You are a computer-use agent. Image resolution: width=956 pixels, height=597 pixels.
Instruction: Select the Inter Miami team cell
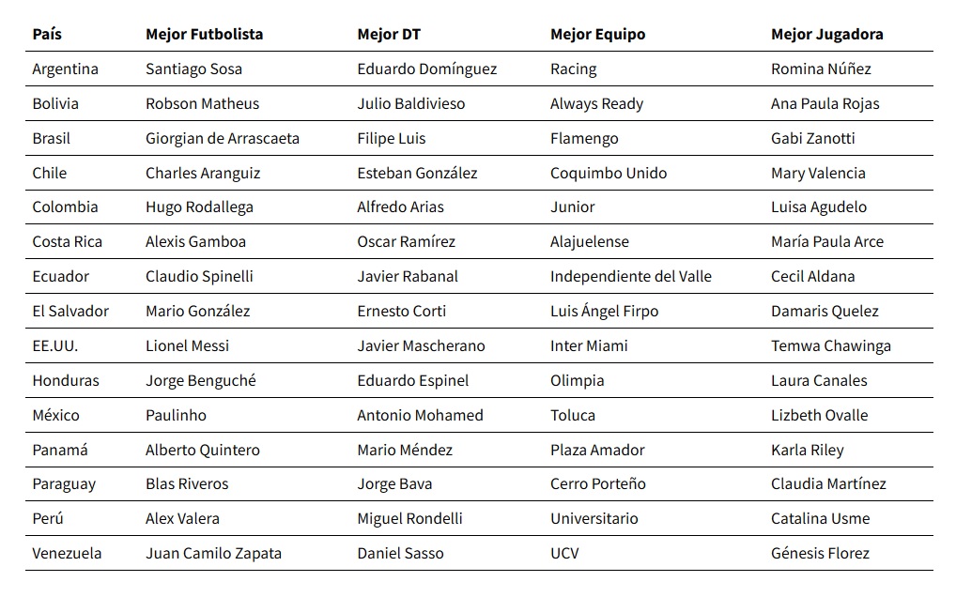point(589,345)
